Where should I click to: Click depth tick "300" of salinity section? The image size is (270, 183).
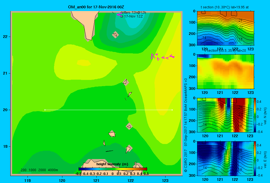192,89
